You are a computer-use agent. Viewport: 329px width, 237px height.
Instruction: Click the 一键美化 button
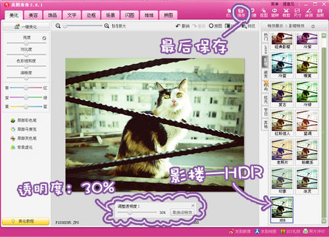(x=26, y=27)
